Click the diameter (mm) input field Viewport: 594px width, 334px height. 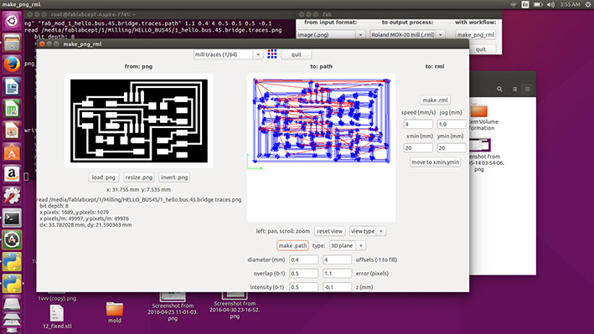point(304,259)
